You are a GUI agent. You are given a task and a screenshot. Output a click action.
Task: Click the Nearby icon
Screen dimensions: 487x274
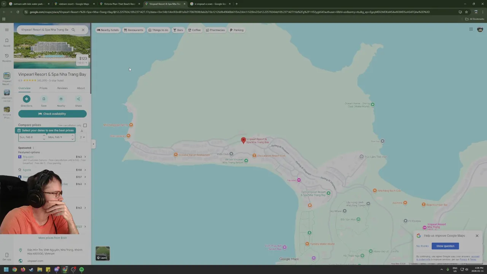point(61,99)
